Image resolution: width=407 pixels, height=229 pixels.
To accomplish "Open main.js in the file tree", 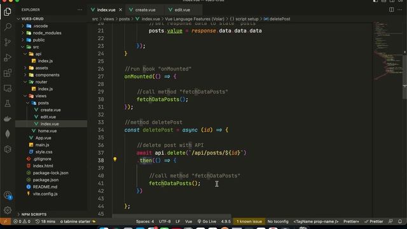I will coord(52,145).
